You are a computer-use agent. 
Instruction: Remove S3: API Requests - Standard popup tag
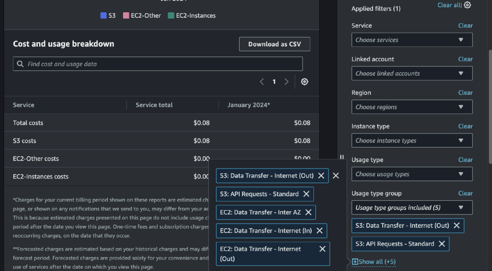(x=306, y=194)
